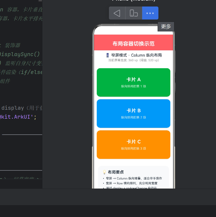Click the 更多 tooltip label

click(166, 27)
